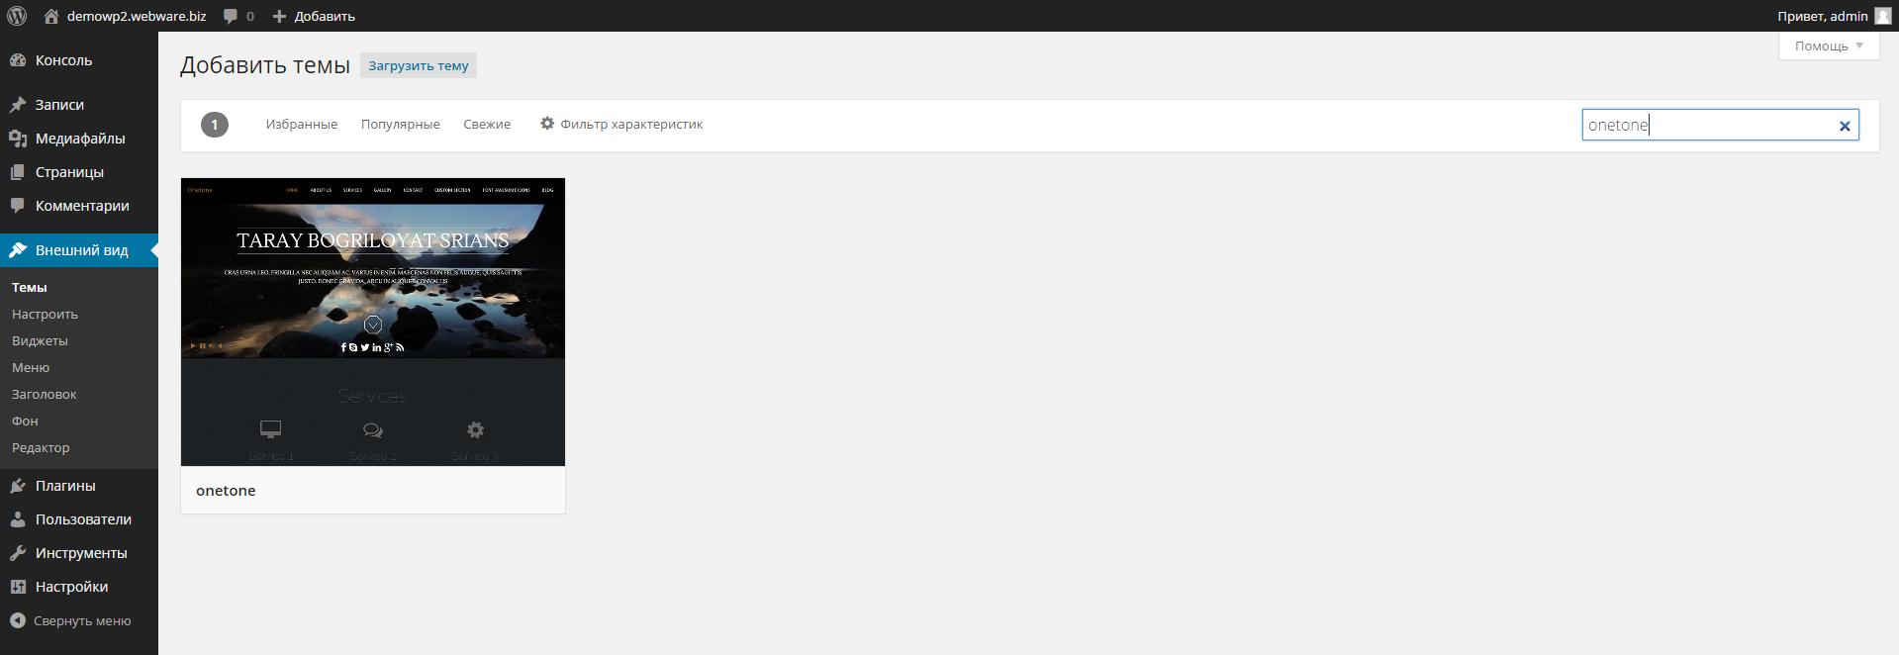Click the WordPress logo in admin bar
Screen dimensions: 1899x655
pyautogui.click(x=17, y=16)
